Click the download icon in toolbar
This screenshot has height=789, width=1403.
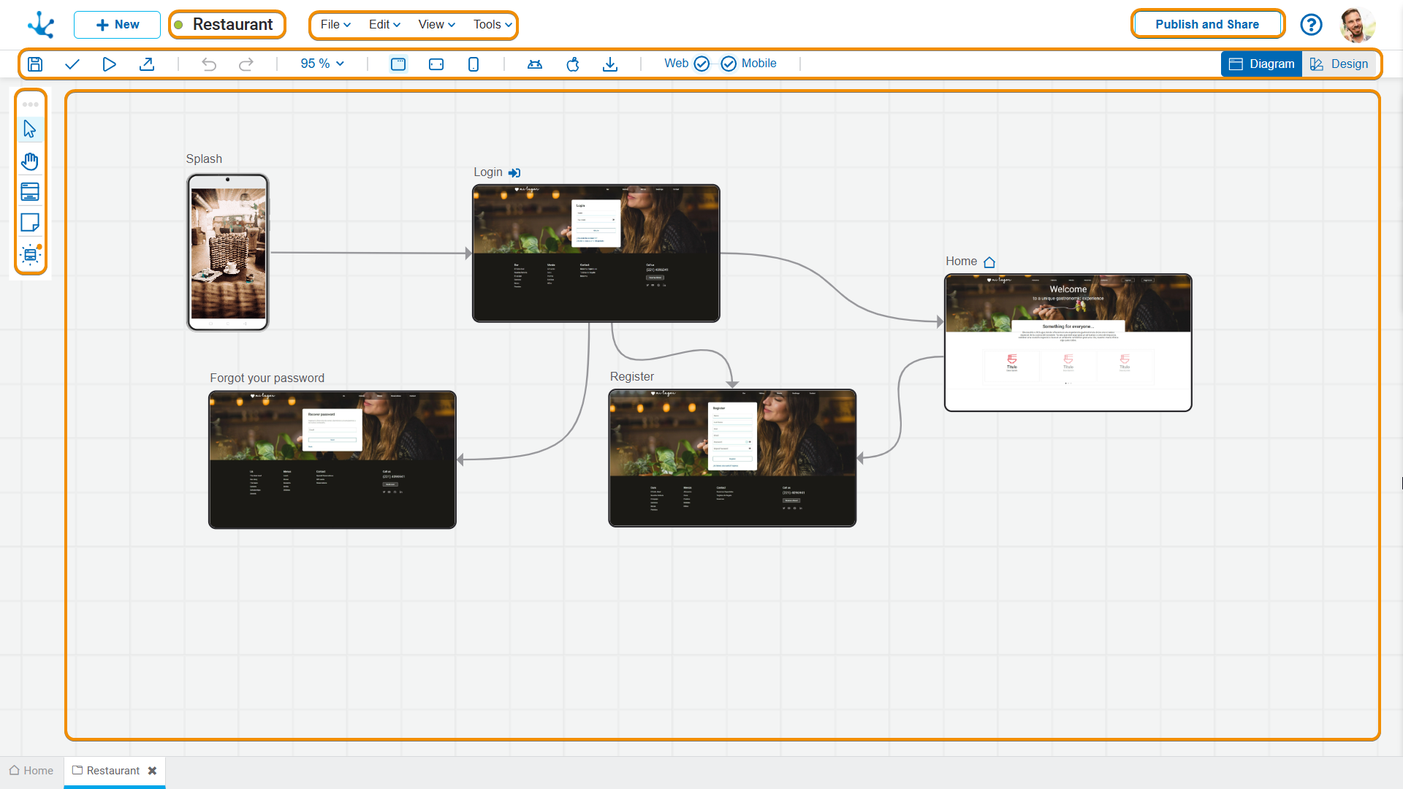[x=610, y=64]
